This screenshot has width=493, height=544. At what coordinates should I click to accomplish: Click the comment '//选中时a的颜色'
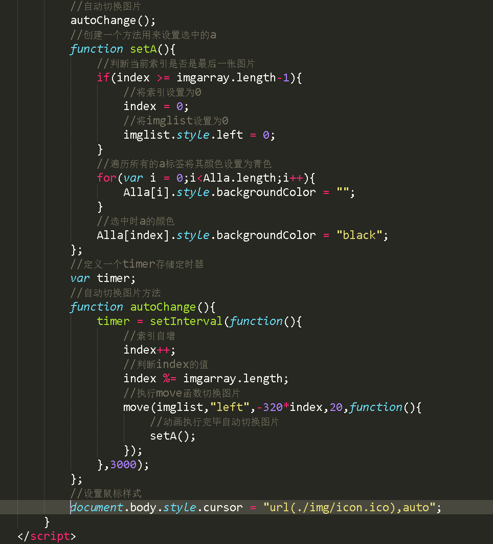pos(136,222)
